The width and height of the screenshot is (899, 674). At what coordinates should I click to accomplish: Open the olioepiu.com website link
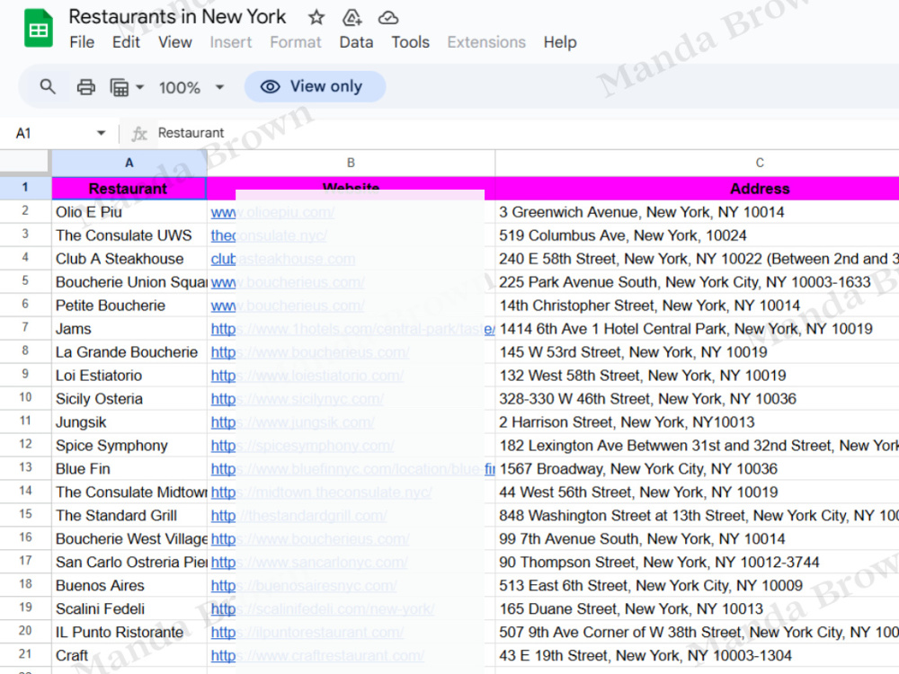click(272, 213)
